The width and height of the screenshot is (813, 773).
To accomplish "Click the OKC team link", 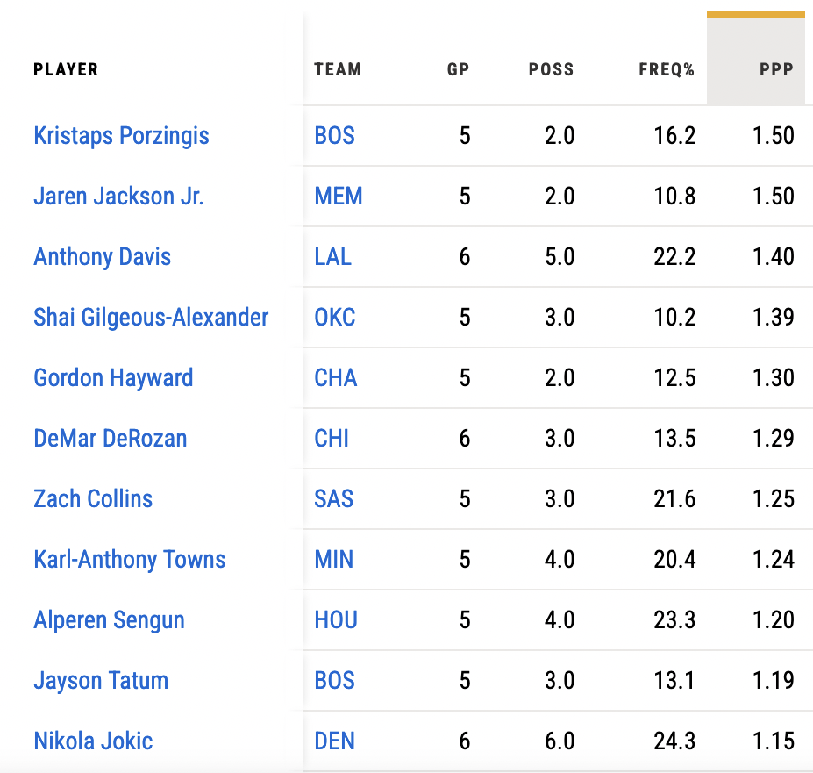I will (335, 318).
